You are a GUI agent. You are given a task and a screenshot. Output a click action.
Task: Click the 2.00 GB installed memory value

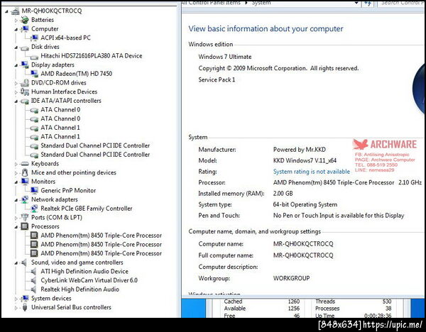283,194
